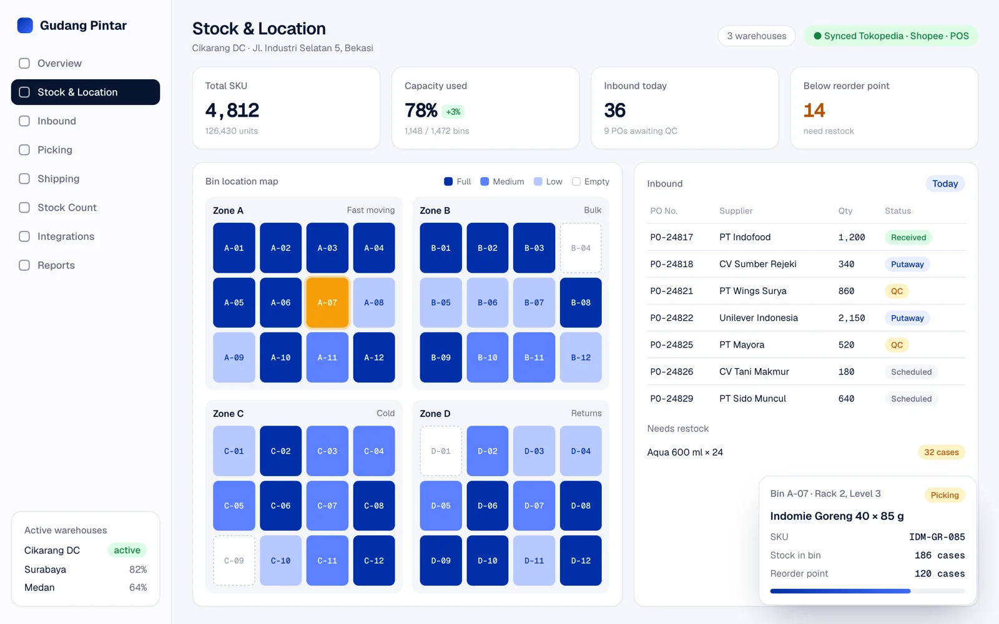999x624 pixels.
Task: Click Putaway status for CV Sumber Rejeki
Action: click(x=907, y=264)
